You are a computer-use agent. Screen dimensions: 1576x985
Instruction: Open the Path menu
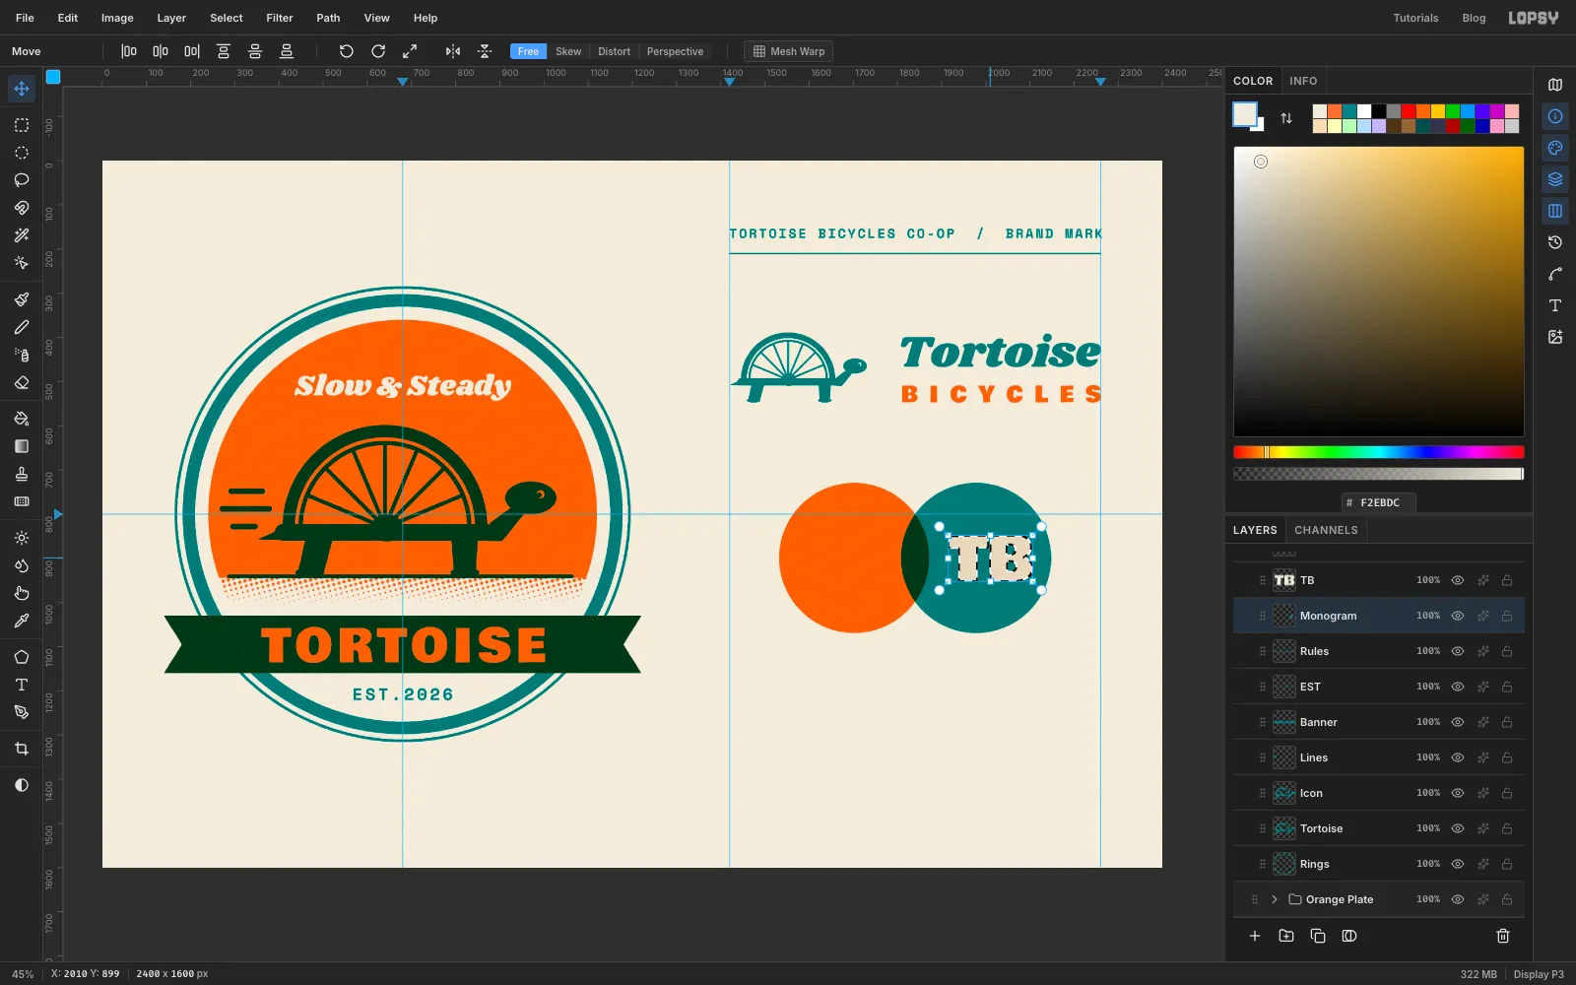tap(328, 18)
